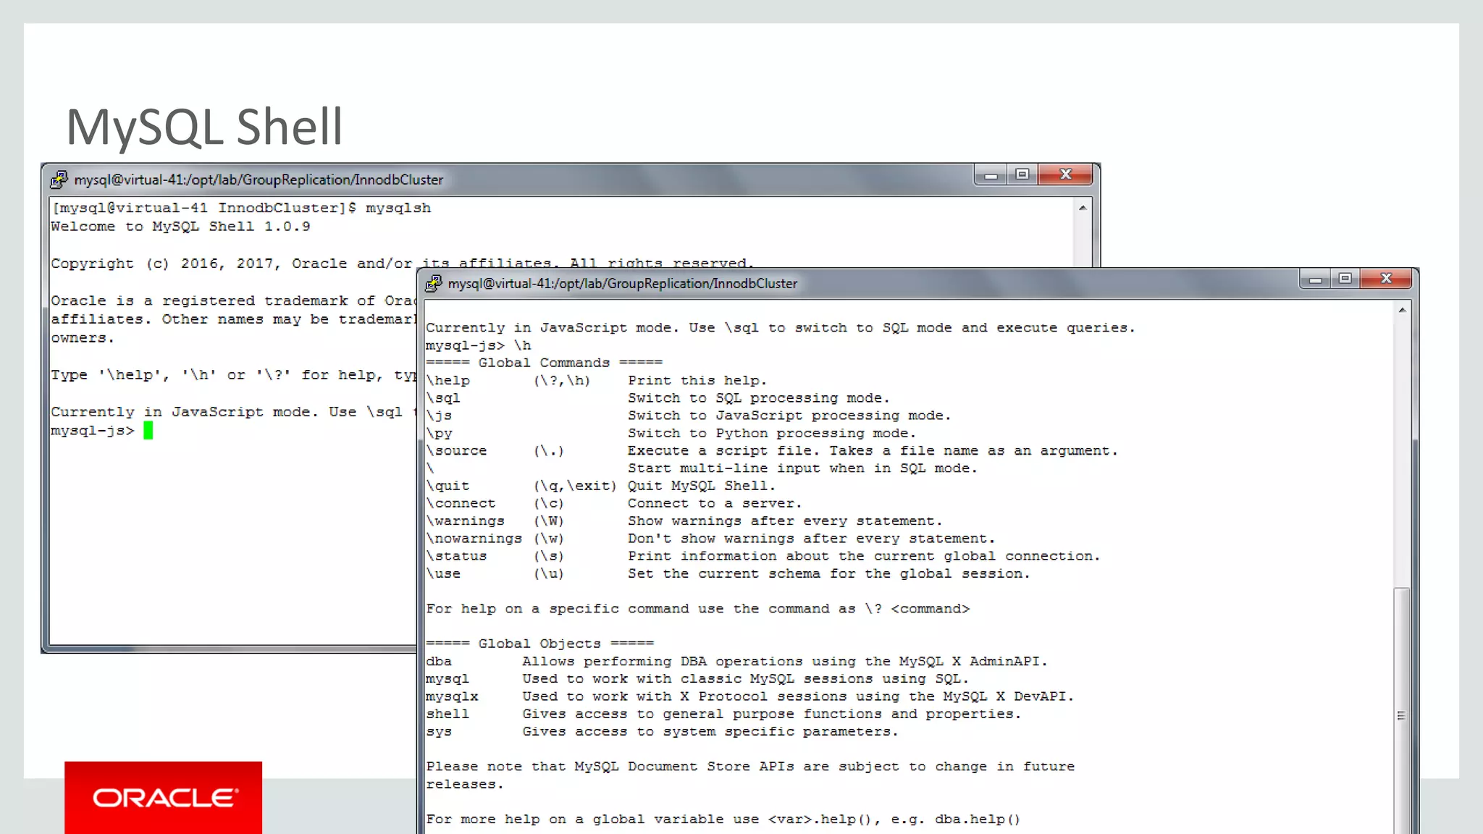
Task: Click the '$ mysqlsh' command line in the back terminal
Action: [x=241, y=208]
